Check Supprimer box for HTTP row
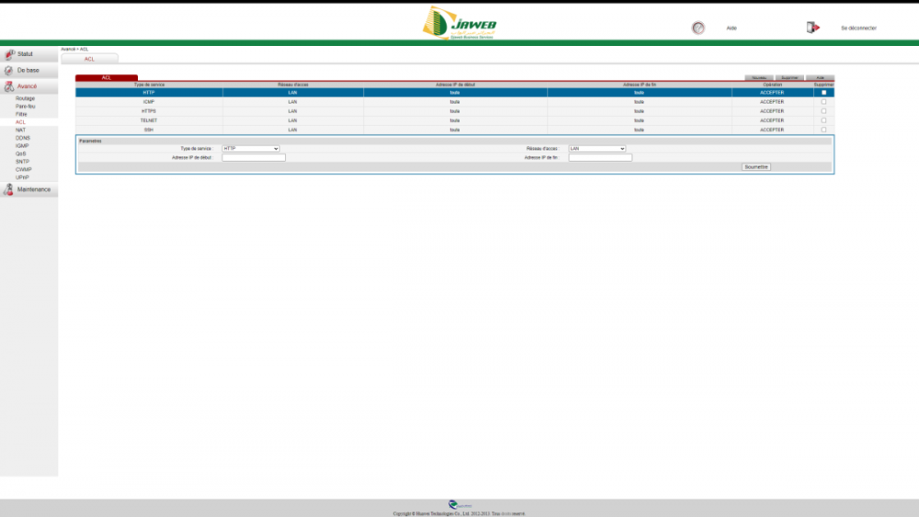This screenshot has width=919, height=517. [x=823, y=93]
